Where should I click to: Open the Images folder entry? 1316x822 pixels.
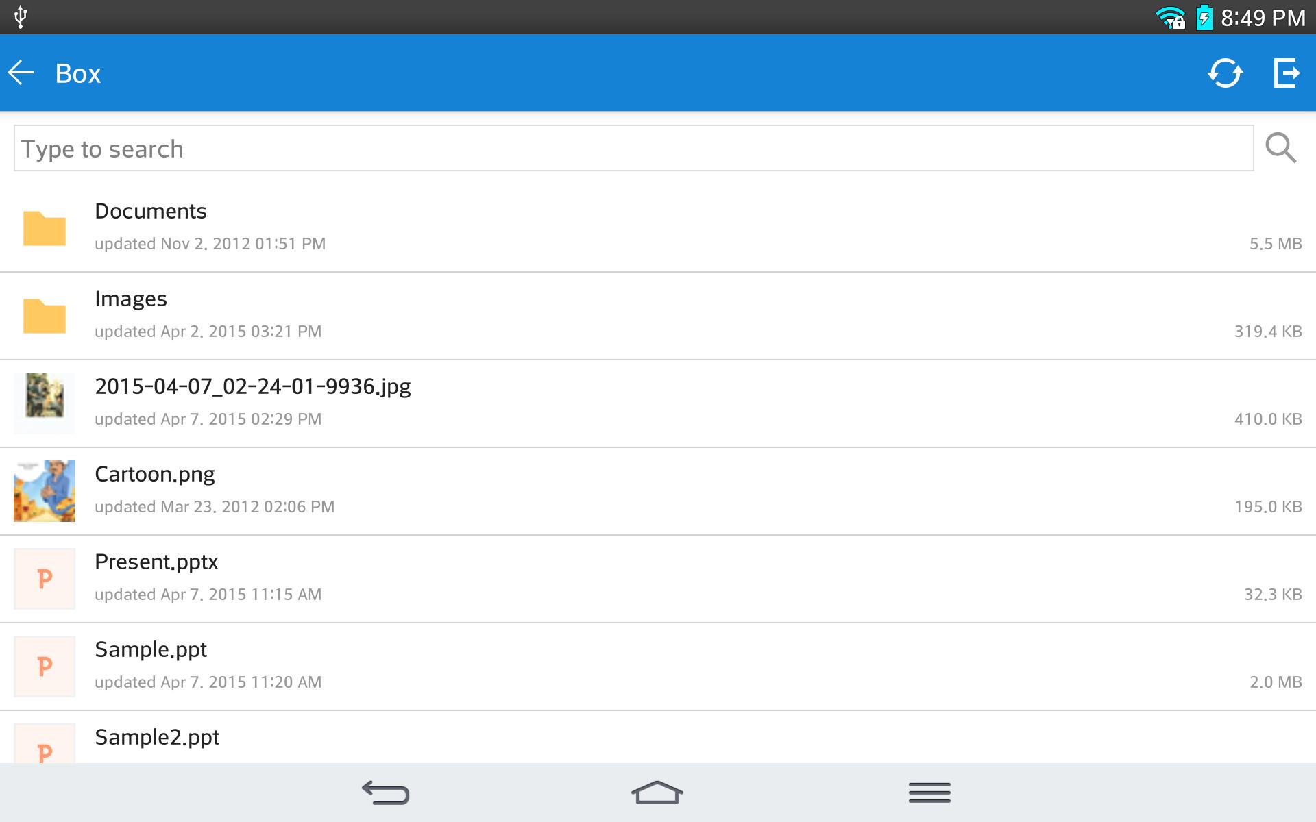pos(658,316)
